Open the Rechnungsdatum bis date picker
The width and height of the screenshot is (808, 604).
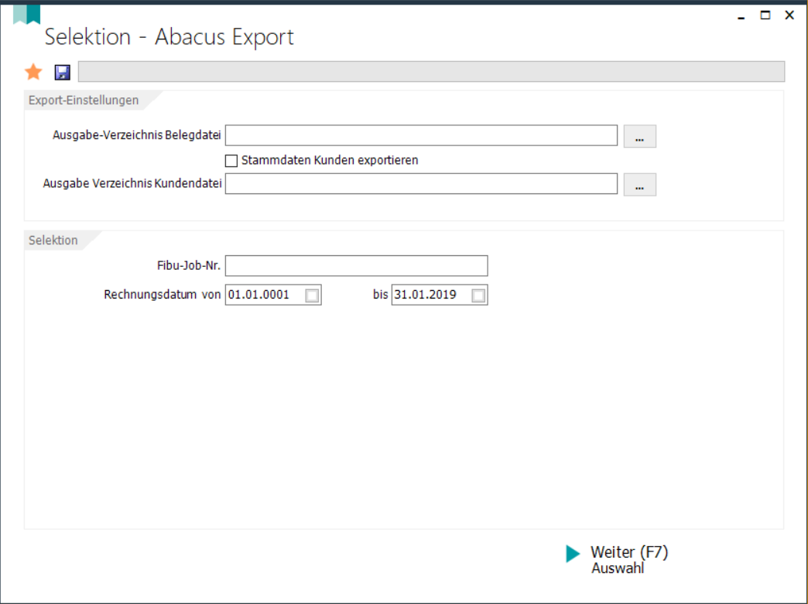pos(478,295)
